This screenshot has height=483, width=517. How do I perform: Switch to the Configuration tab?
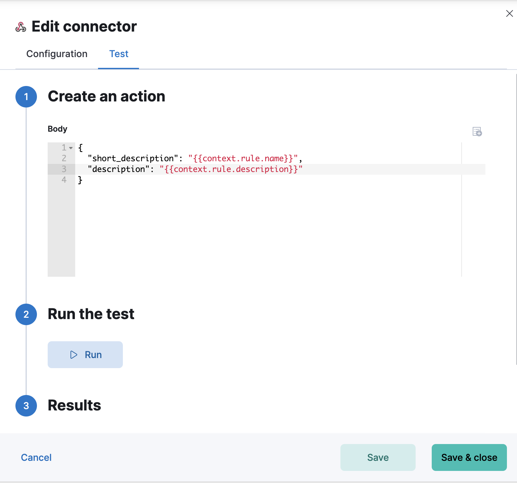[x=57, y=54]
